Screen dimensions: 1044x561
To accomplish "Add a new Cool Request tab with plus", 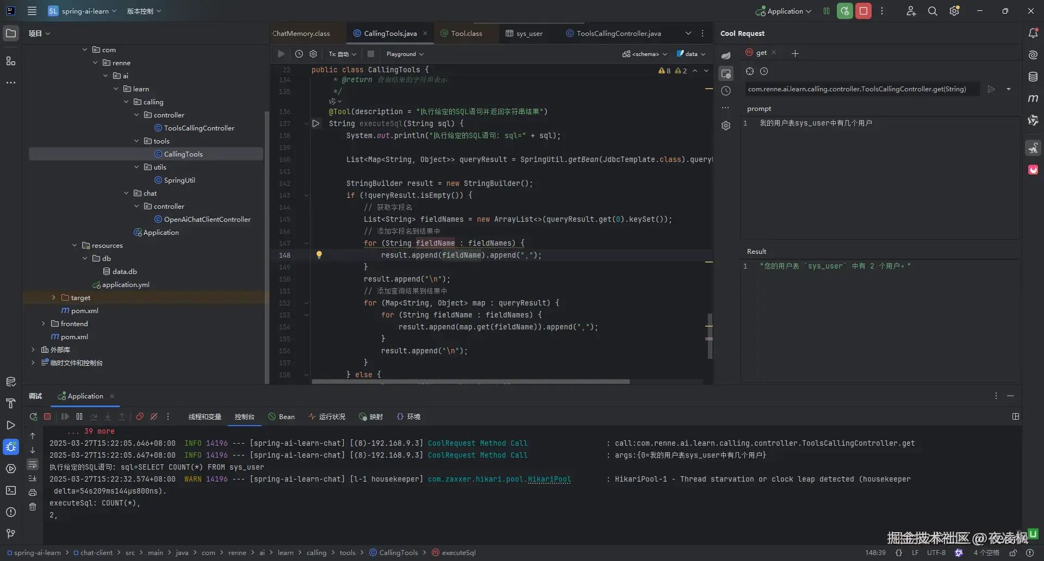I will coord(795,53).
